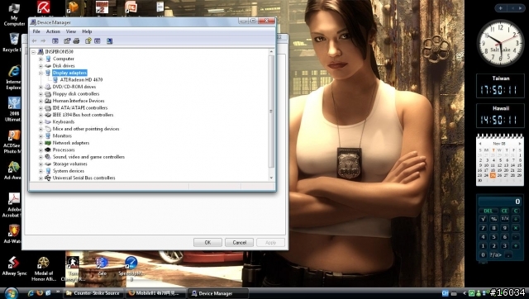This screenshot has width=529, height=299.
Task: Expand the Network adapters category
Action: click(x=41, y=143)
